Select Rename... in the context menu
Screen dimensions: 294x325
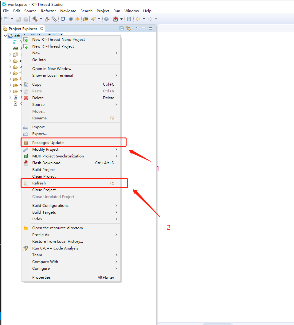click(x=71, y=118)
